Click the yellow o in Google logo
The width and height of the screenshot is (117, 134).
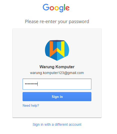pyautogui.click(x=56, y=8)
